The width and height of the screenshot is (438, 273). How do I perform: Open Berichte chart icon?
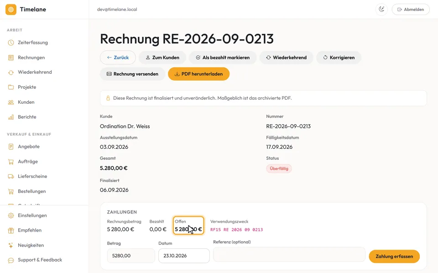pyautogui.click(x=11, y=117)
